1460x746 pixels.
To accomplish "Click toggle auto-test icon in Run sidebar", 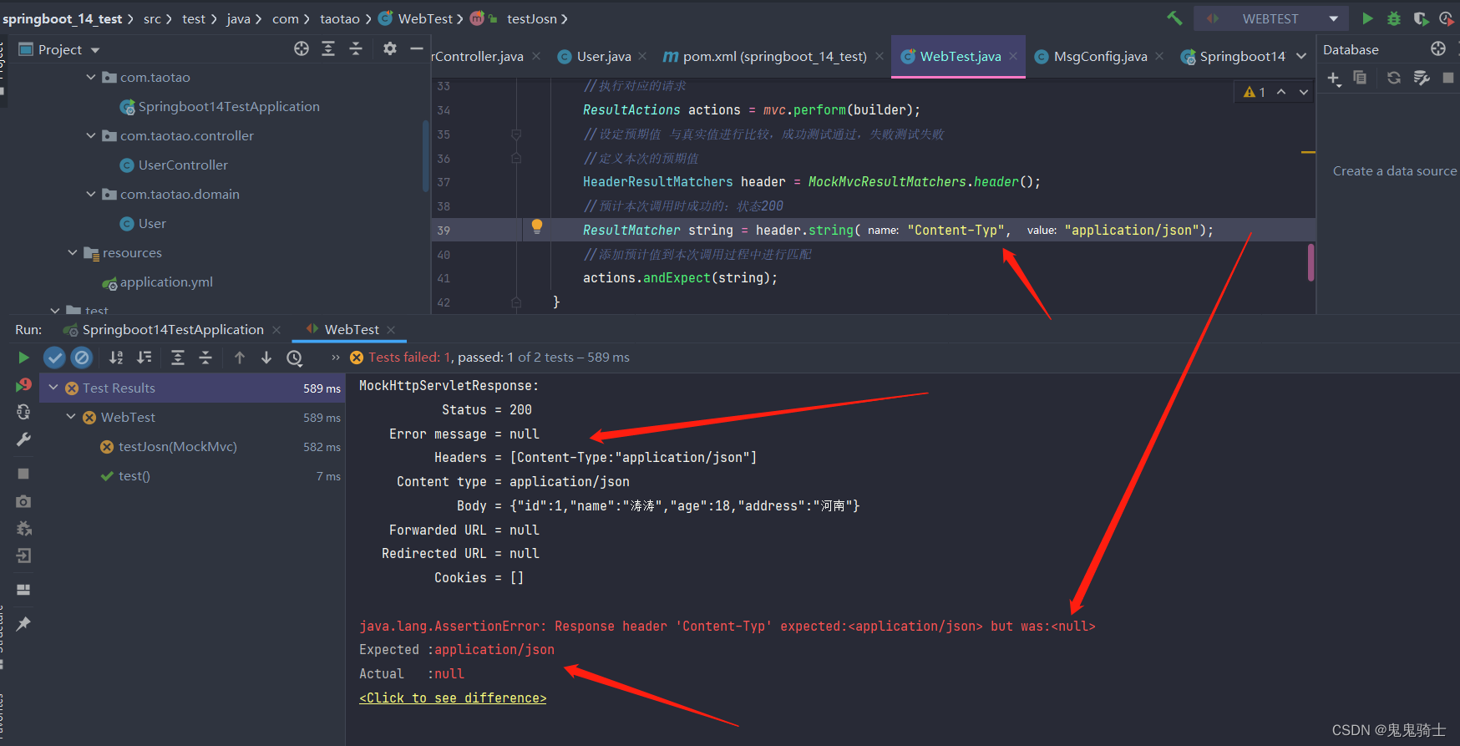I will (x=23, y=412).
